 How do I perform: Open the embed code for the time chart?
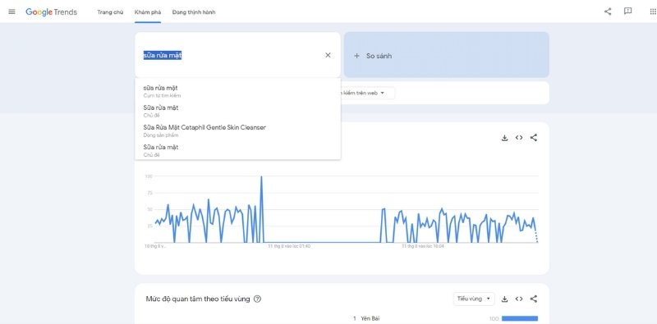[x=519, y=137]
